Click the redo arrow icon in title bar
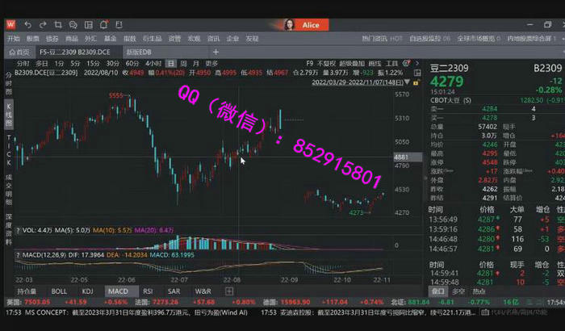This screenshot has width=565, height=331. point(43,25)
